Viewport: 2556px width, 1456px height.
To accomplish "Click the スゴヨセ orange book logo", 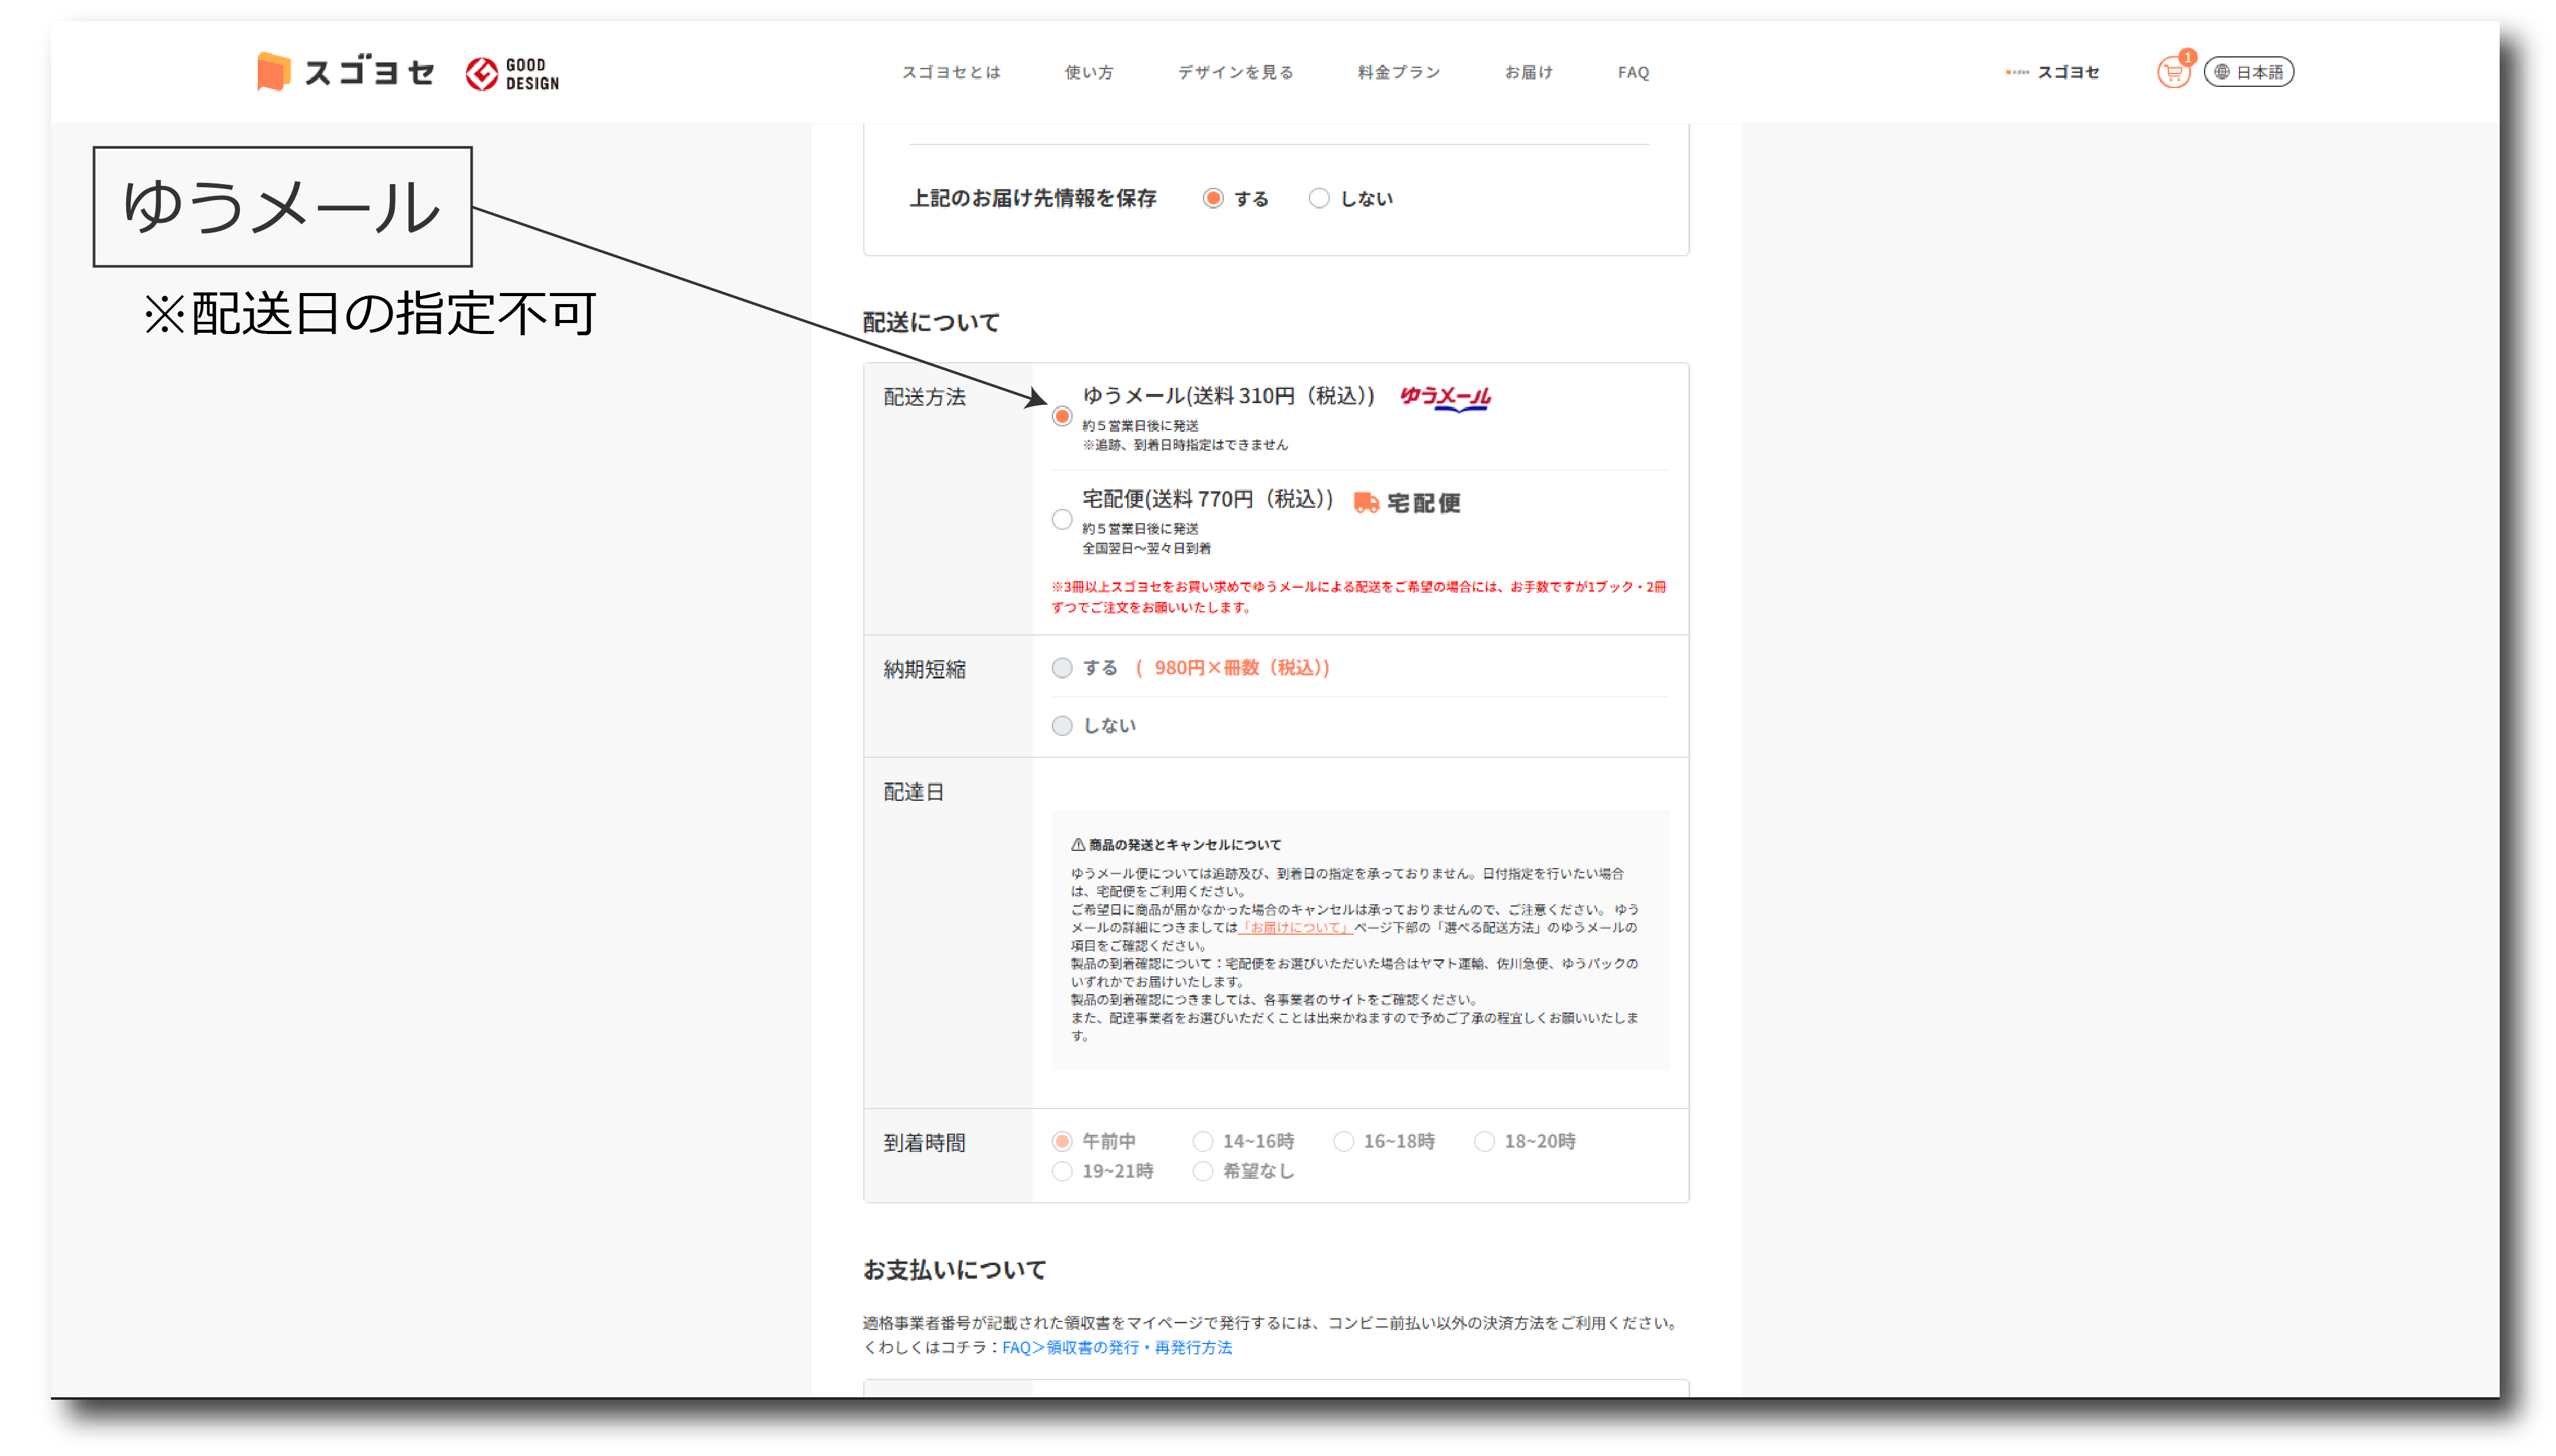I will pyautogui.click(x=273, y=72).
